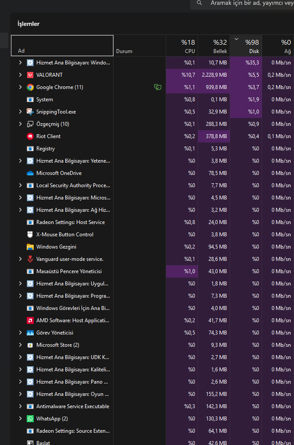The width and height of the screenshot is (294, 445).
Task: Sort processes by the Ad column
Action: [62, 46]
